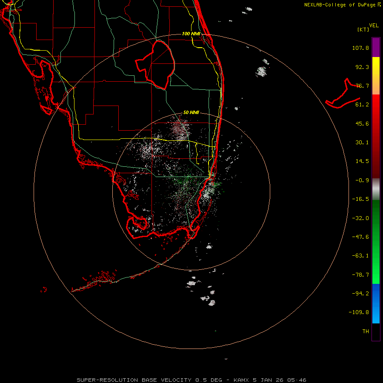
Task: Click the 5 JAN 26 date text
Action: pyautogui.click(x=268, y=380)
